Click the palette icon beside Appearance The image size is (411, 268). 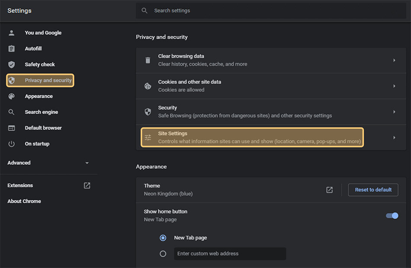coord(12,96)
